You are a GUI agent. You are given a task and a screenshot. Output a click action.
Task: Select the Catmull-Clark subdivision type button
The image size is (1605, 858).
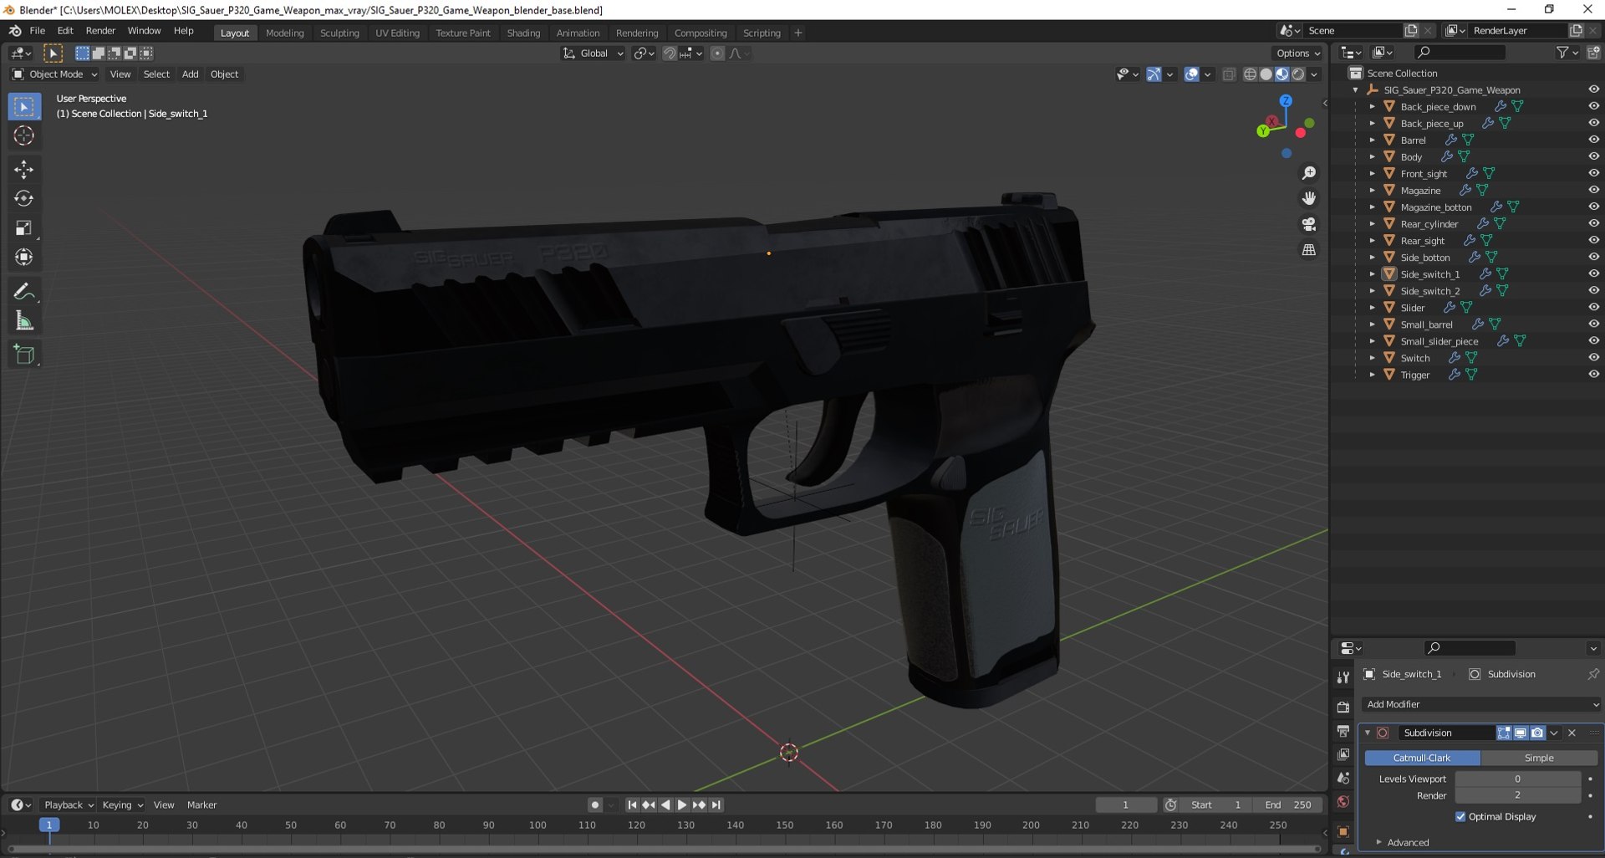click(x=1422, y=758)
